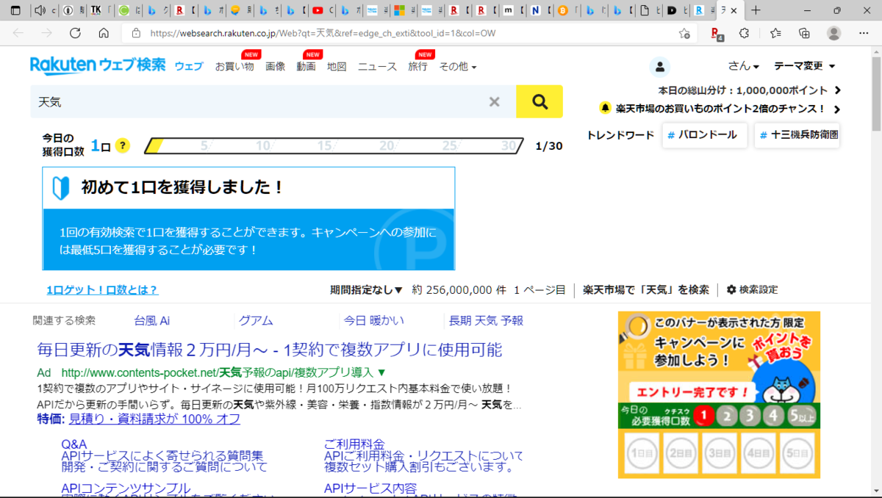Viewport: 882px width, 498px height.
Task: Open 旅行 travel search
Action: tap(418, 66)
